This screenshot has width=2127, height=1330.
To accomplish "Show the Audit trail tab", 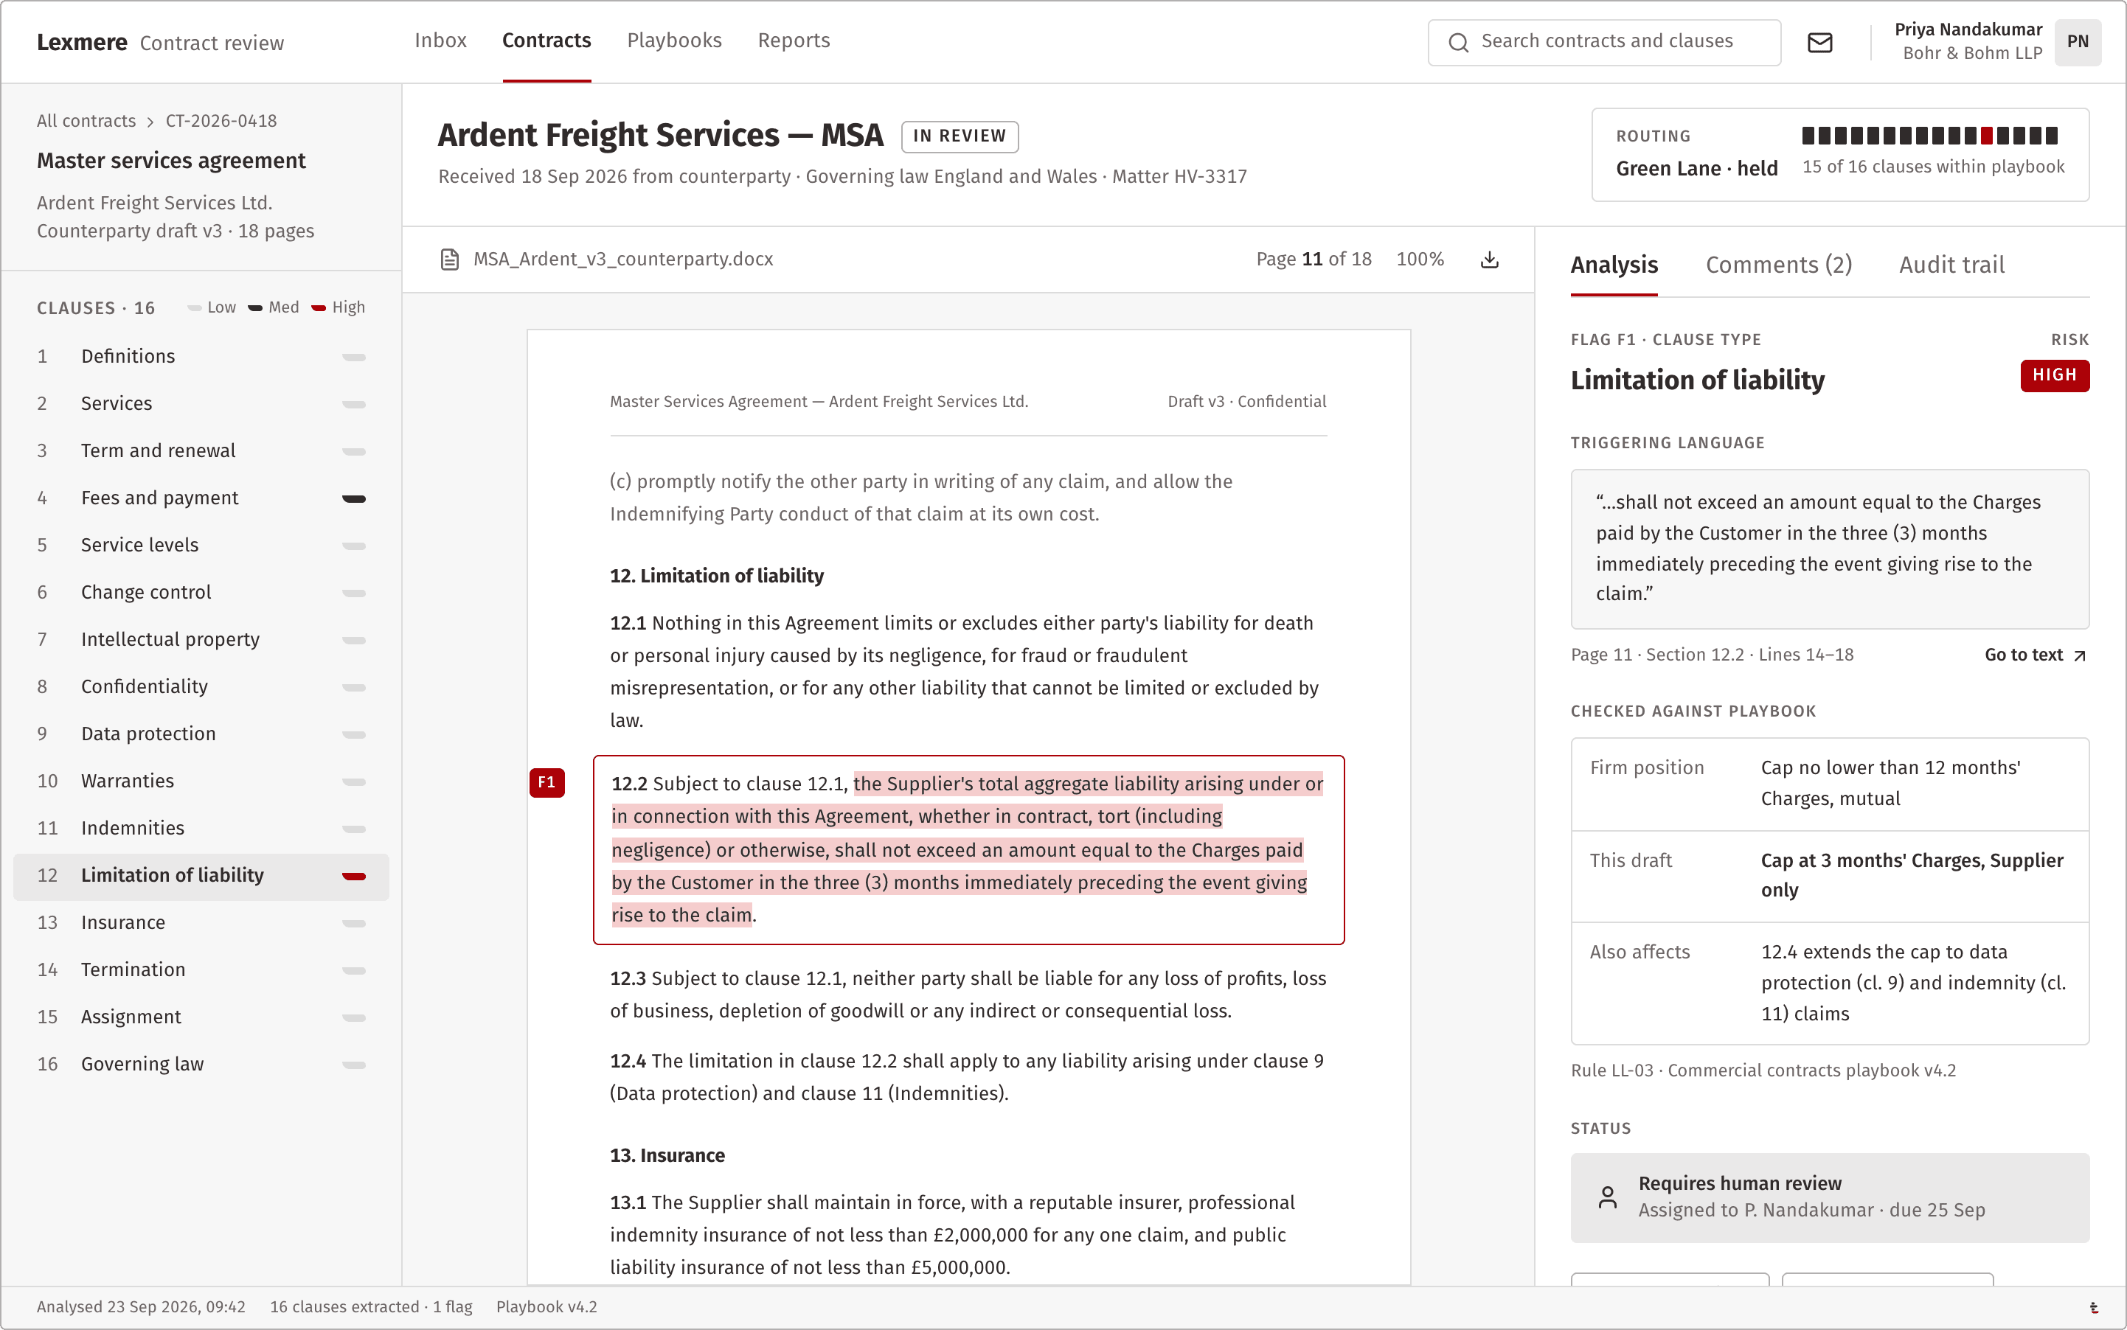I will (1951, 265).
